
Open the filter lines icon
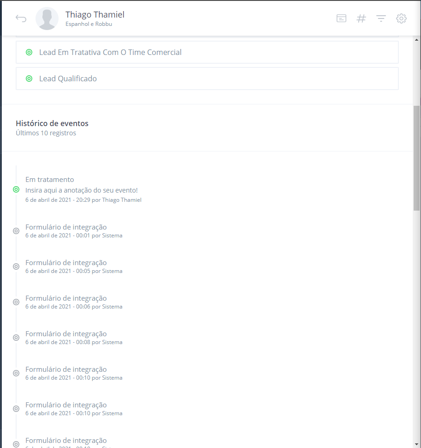[381, 18]
